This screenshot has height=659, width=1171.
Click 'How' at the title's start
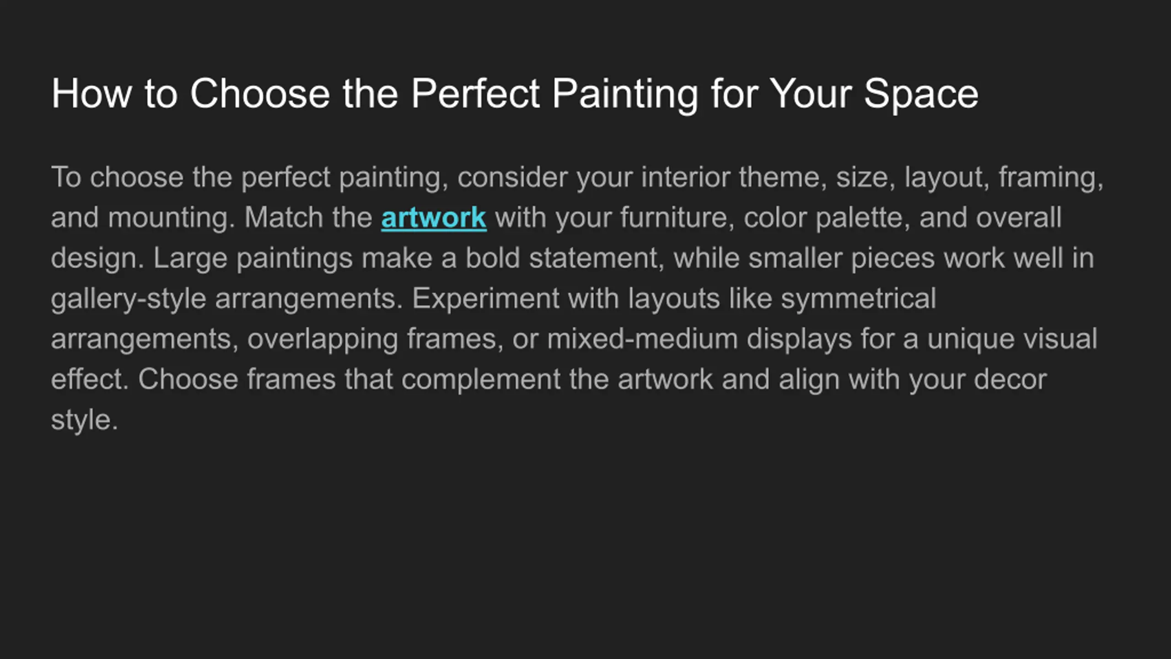click(x=91, y=93)
